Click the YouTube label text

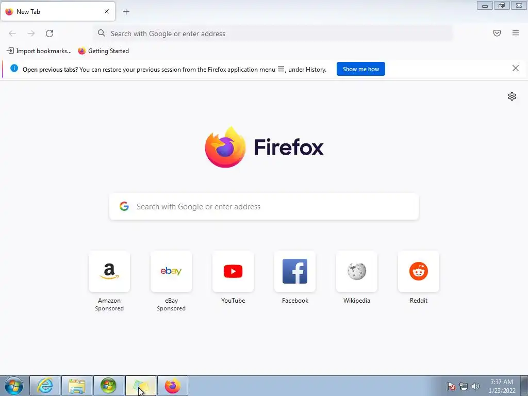pos(233,301)
